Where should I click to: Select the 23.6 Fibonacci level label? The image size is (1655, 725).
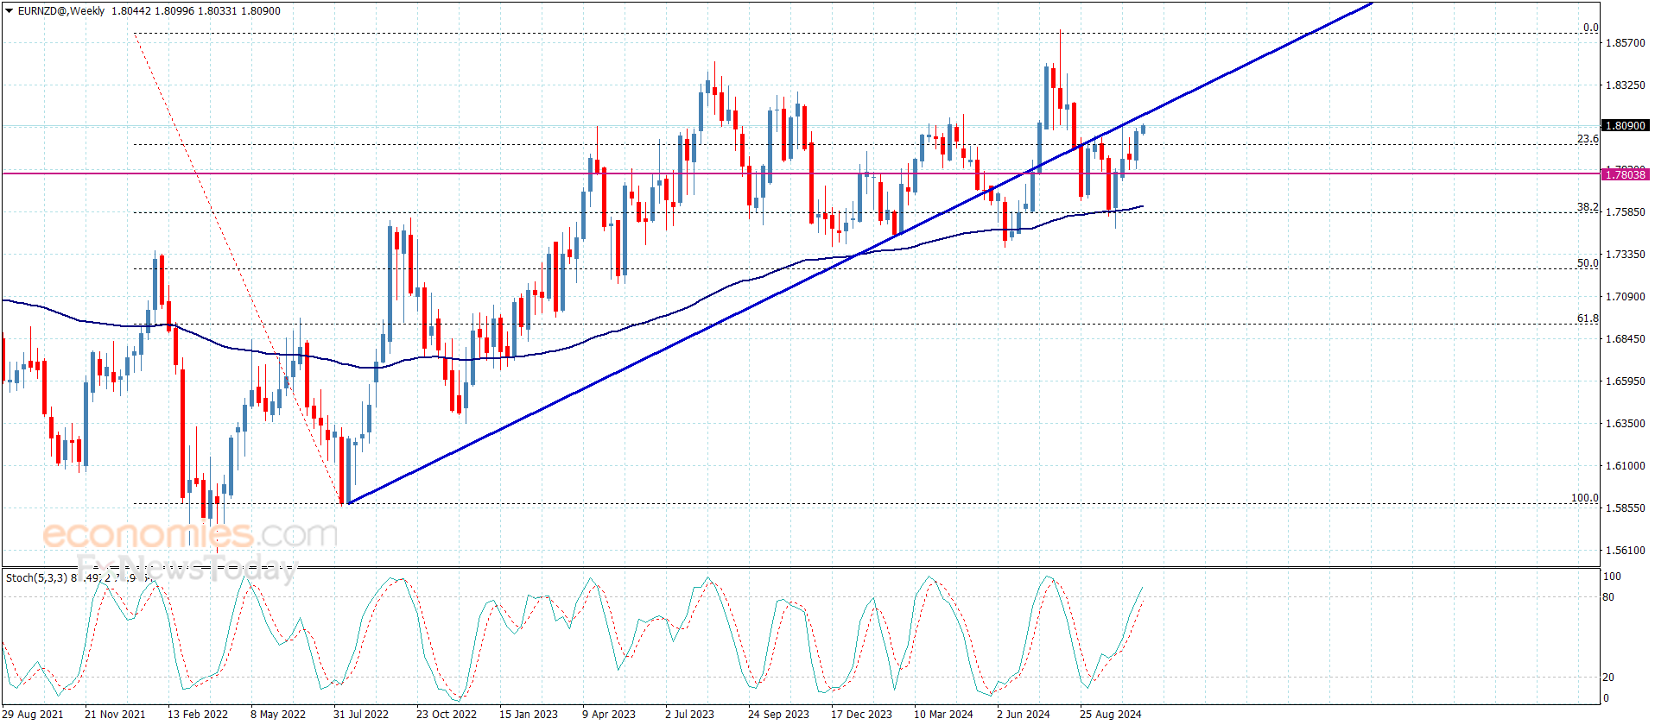[x=1588, y=139]
